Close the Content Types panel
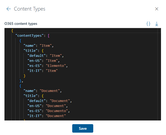This screenshot has width=166, height=135. (157, 9)
